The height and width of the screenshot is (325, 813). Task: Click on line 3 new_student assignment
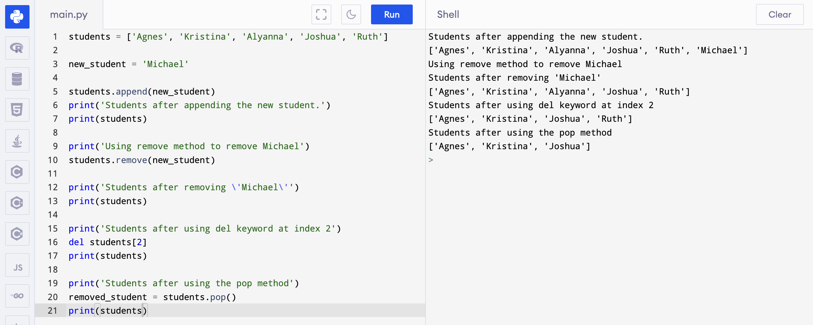[129, 64]
